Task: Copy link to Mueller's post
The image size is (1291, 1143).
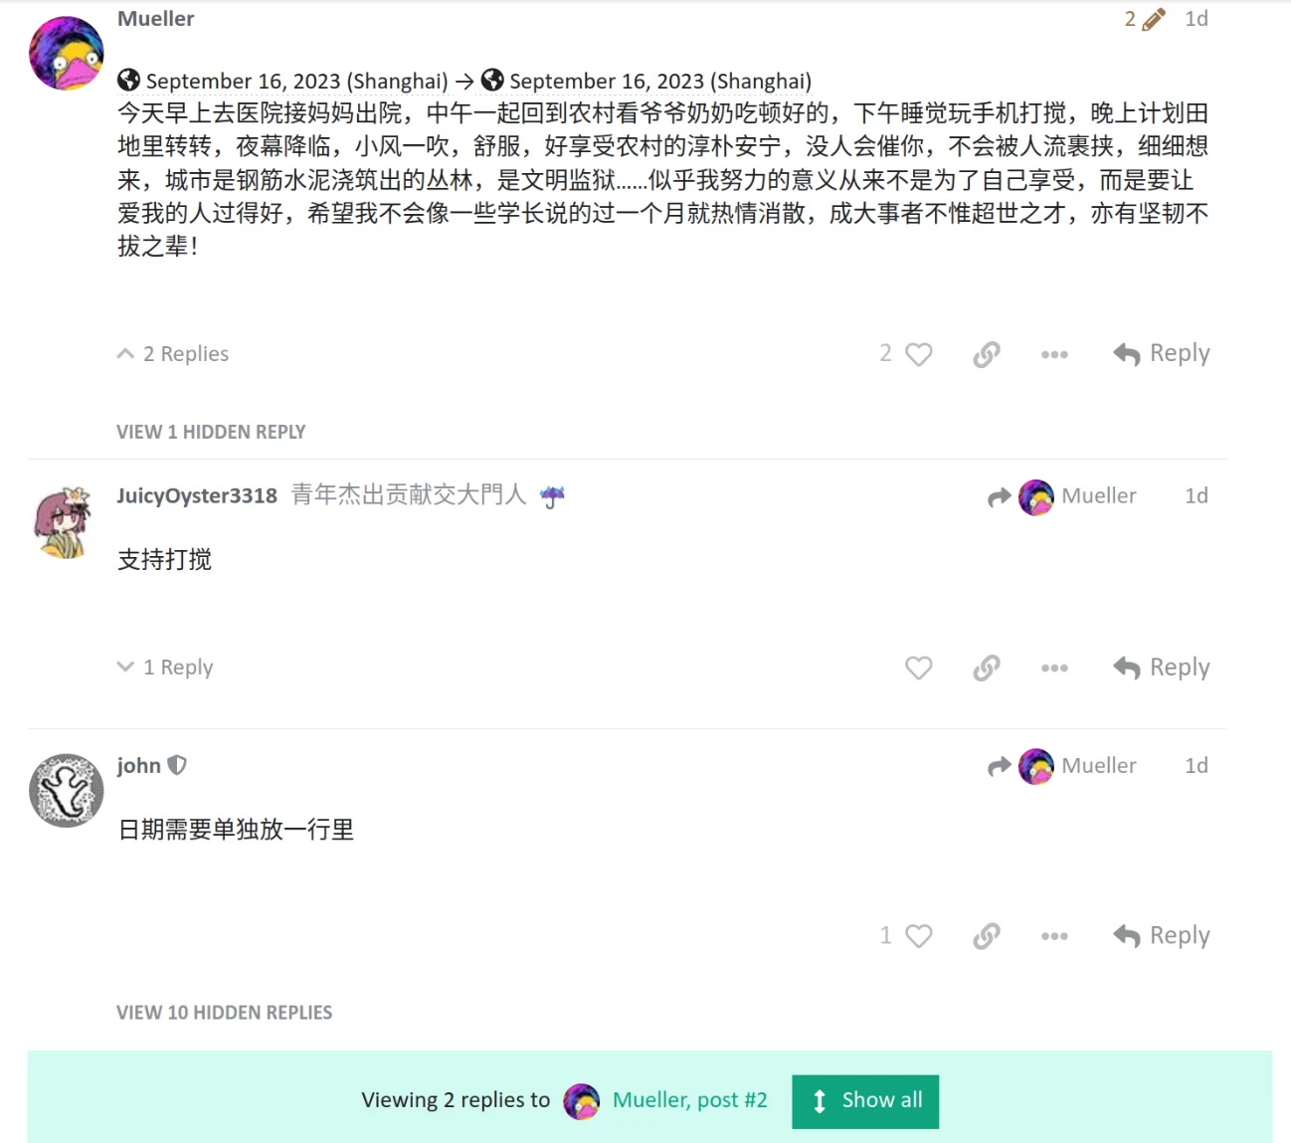Action: (986, 354)
